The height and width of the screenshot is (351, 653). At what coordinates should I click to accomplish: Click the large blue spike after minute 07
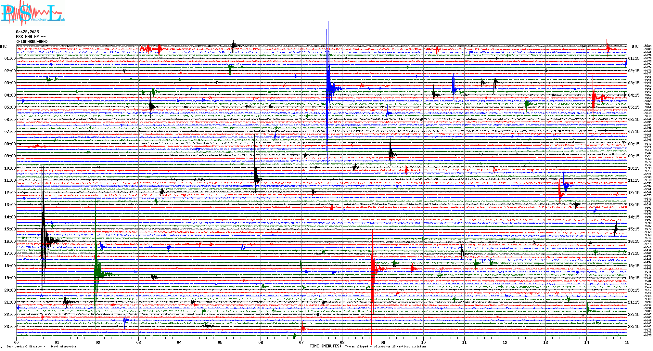(x=328, y=81)
